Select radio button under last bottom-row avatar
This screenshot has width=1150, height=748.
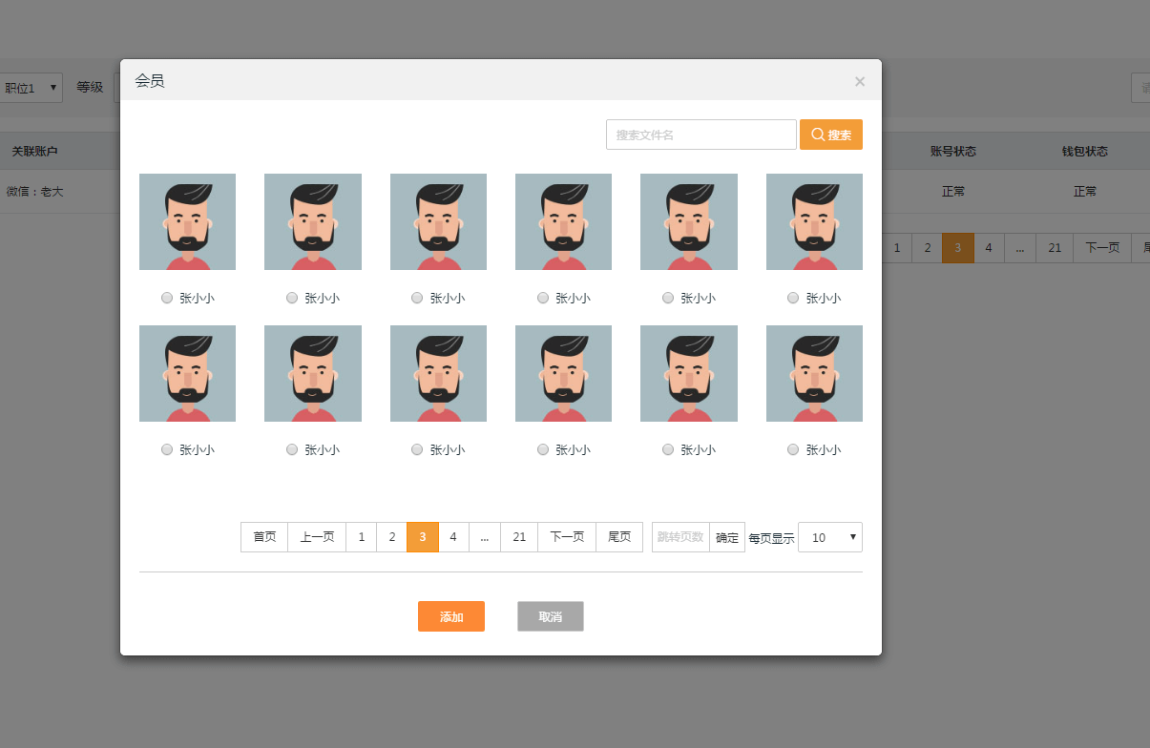(x=793, y=449)
